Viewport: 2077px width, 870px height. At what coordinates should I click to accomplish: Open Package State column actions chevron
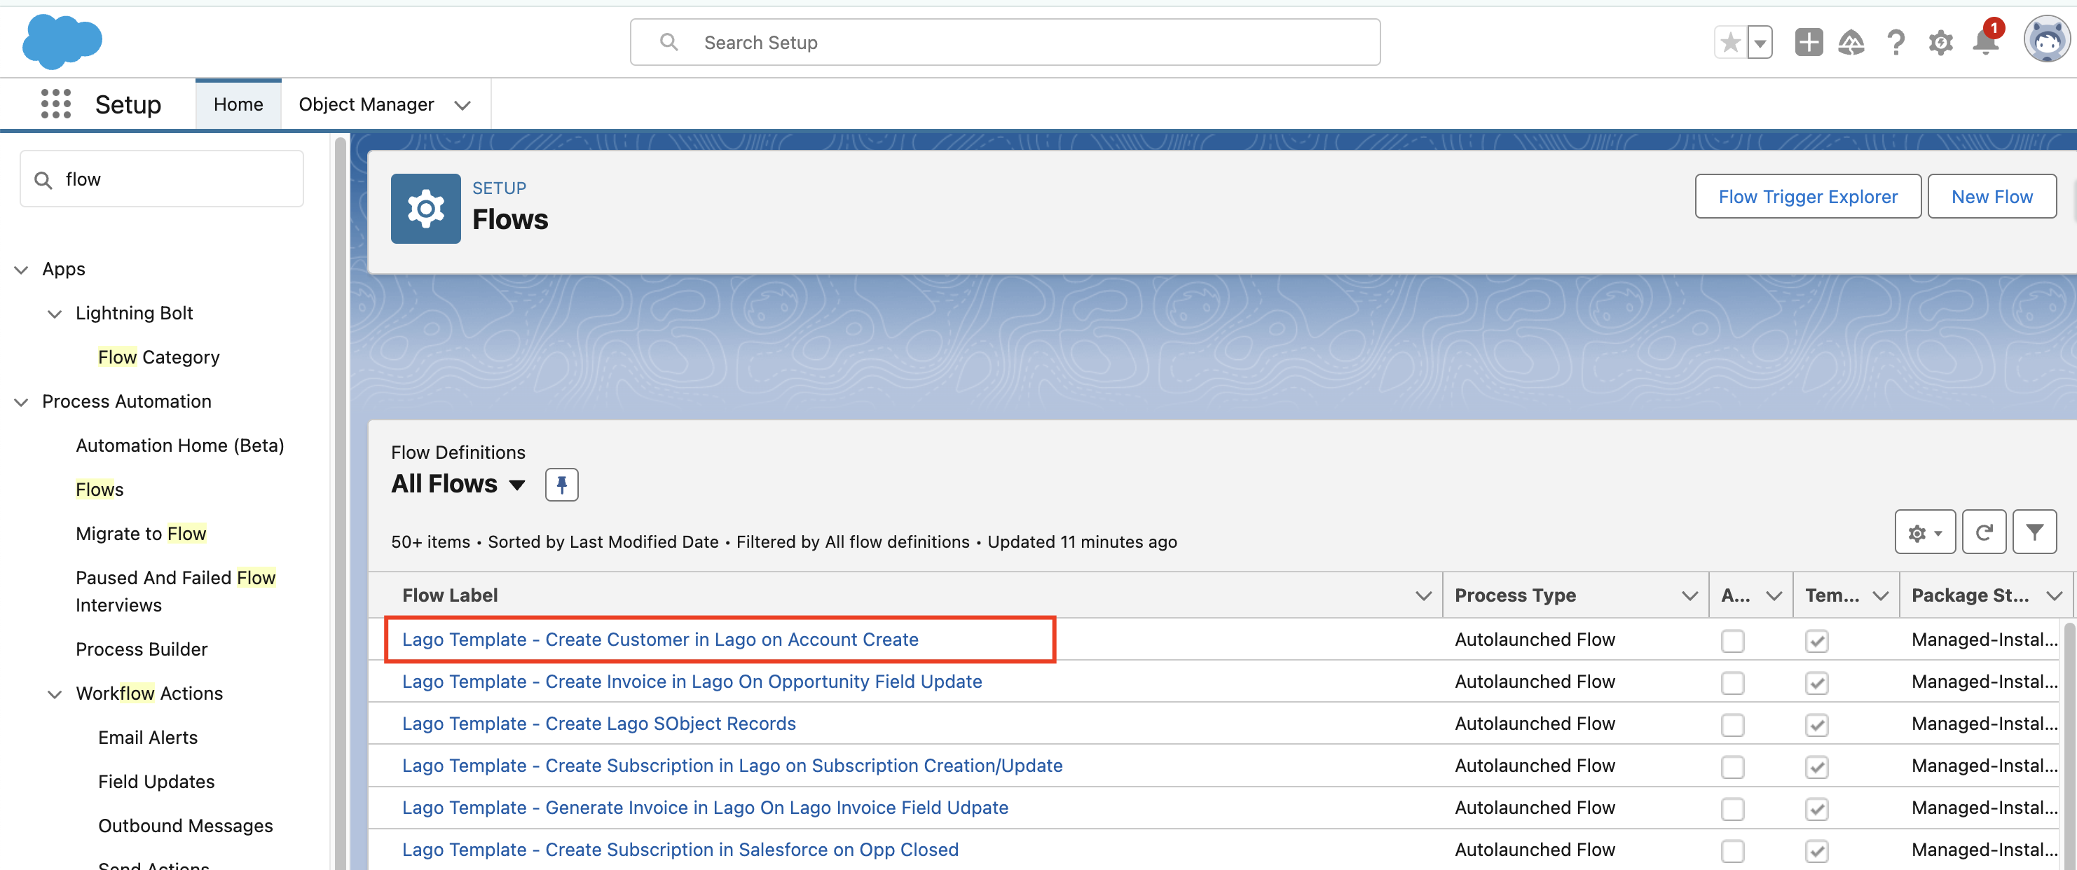(2054, 596)
